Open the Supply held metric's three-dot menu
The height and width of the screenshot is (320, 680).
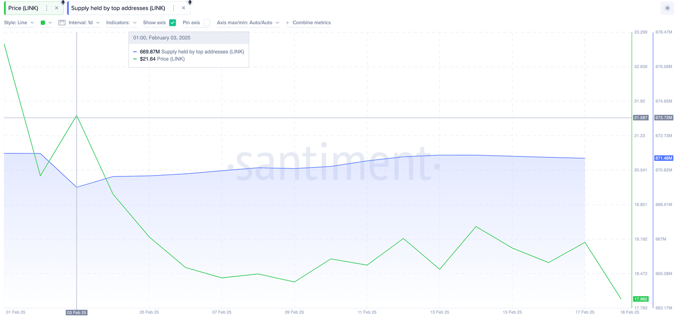pos(173,8)
